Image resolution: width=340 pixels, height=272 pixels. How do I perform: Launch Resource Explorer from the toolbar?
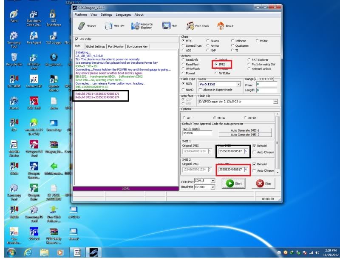[x=142, y=26]
